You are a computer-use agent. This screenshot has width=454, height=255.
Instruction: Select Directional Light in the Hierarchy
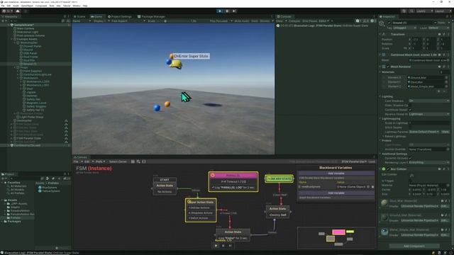click(x=28, y=32)
